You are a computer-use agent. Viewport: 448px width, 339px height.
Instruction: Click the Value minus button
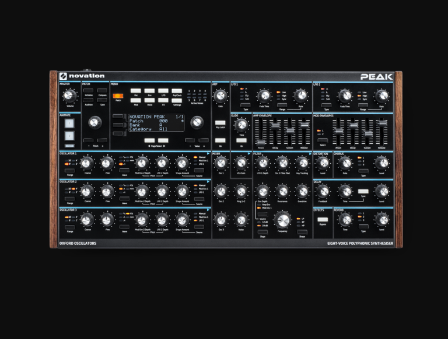coord(190,140)
